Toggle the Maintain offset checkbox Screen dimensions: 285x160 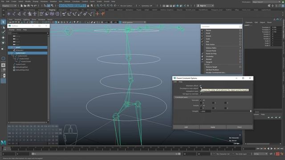point(201,86)
